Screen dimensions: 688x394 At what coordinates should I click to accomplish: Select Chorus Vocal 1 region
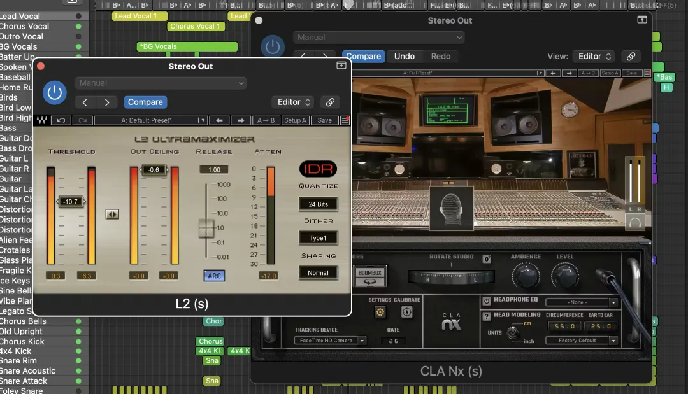coord(196,26)
